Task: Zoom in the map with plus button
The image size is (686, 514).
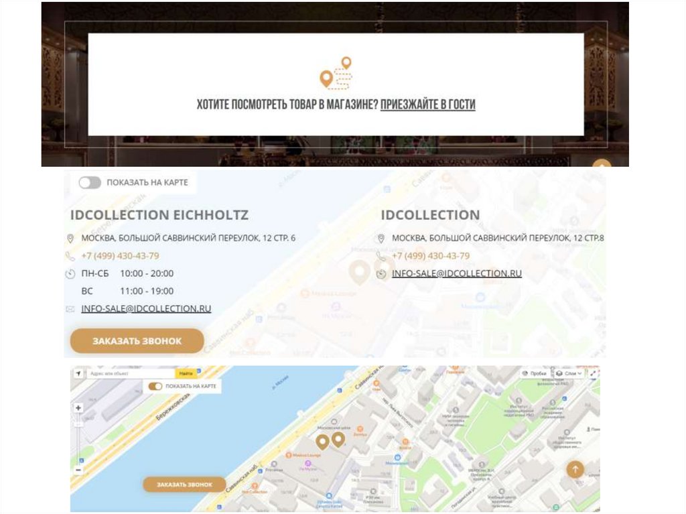Action: 78,408
